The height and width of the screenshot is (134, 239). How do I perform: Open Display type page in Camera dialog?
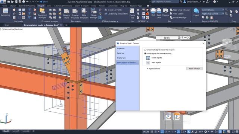(x=121, y=58)
